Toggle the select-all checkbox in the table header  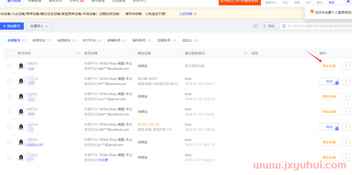tap(9, 53)
